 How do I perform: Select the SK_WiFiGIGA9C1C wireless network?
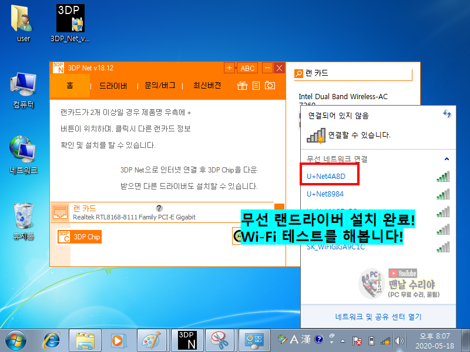pos(335,247)
